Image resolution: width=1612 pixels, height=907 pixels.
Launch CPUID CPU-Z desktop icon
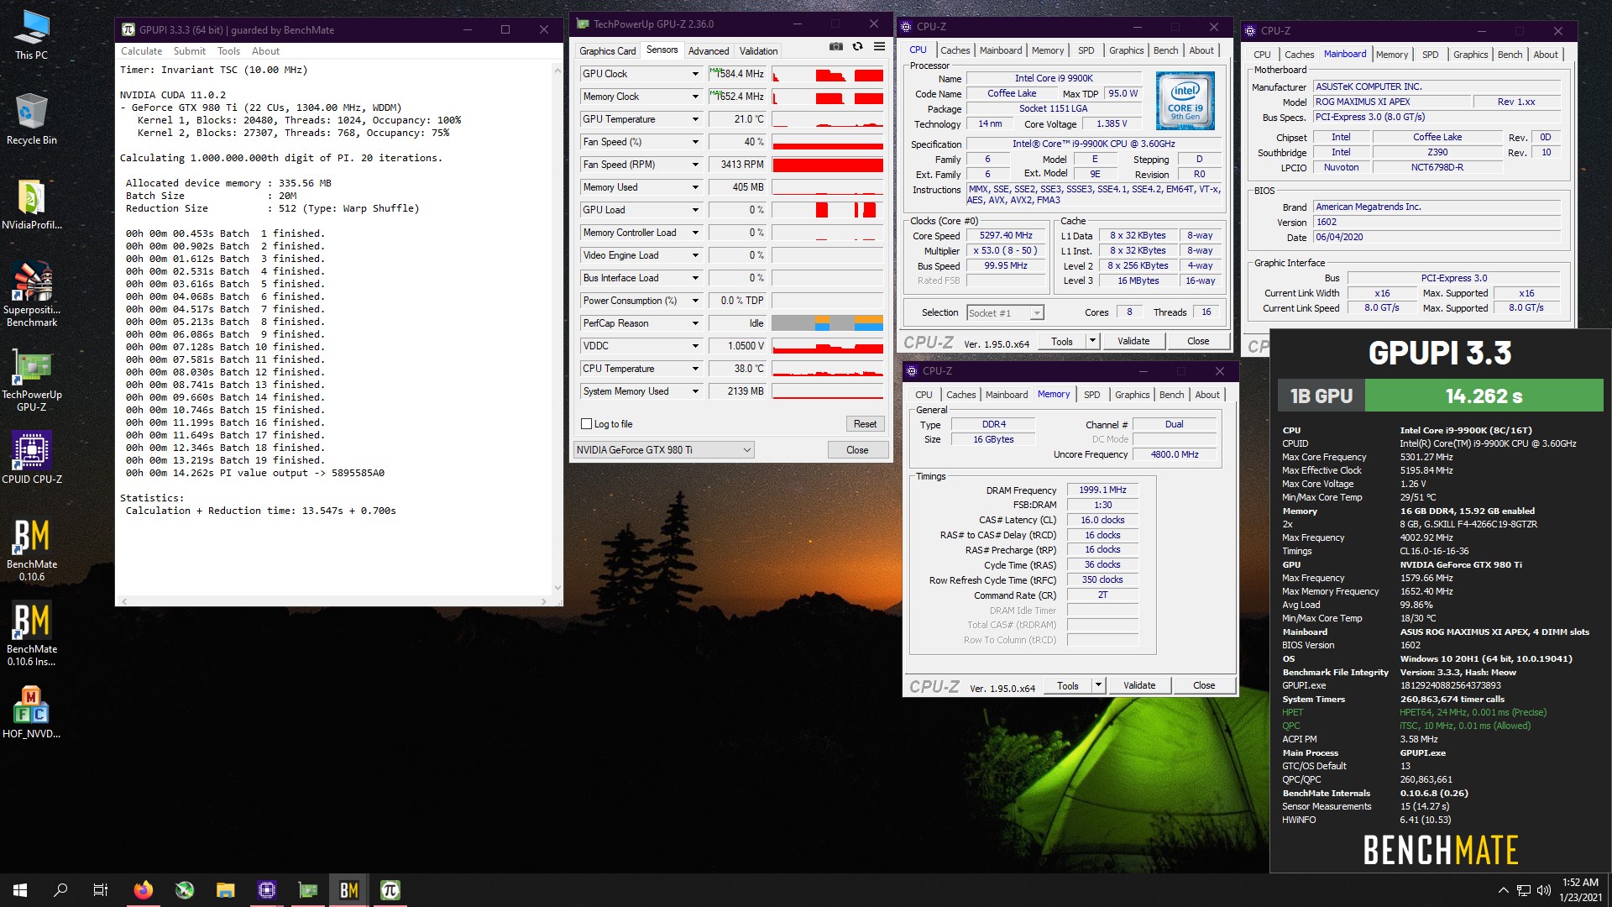point(31,458)
